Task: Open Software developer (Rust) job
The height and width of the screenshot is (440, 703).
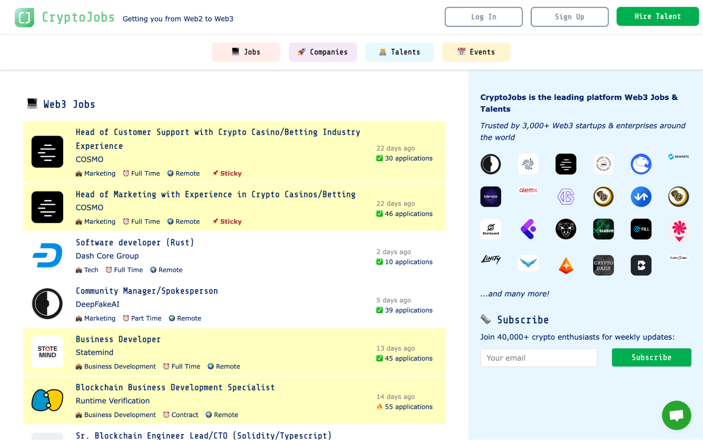Action: coord(135,243)
